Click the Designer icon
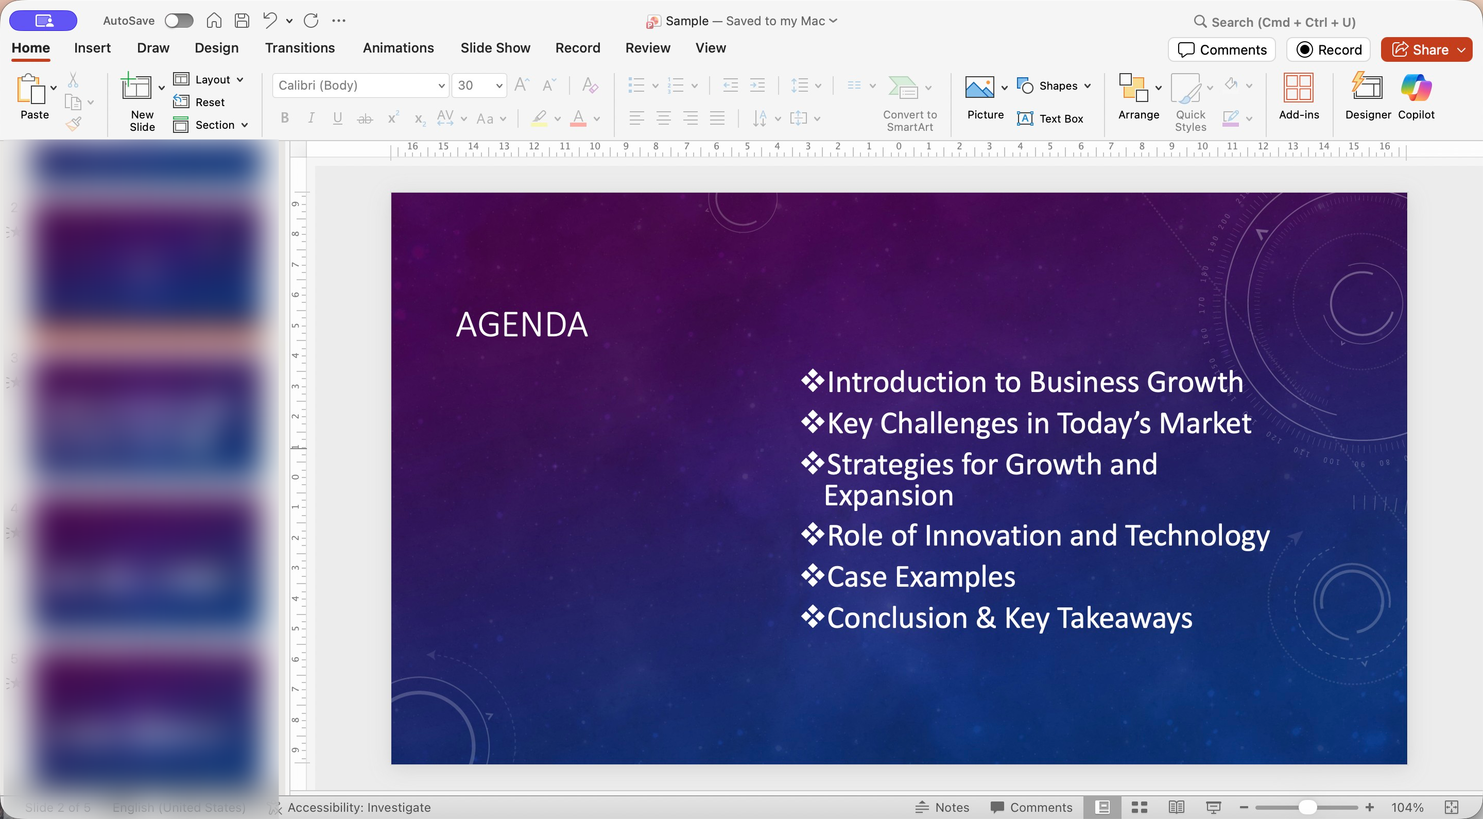 point(1367,88)
